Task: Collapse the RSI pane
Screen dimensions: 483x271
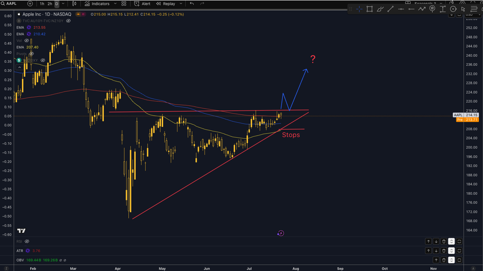Action: [x=452, y=241]
